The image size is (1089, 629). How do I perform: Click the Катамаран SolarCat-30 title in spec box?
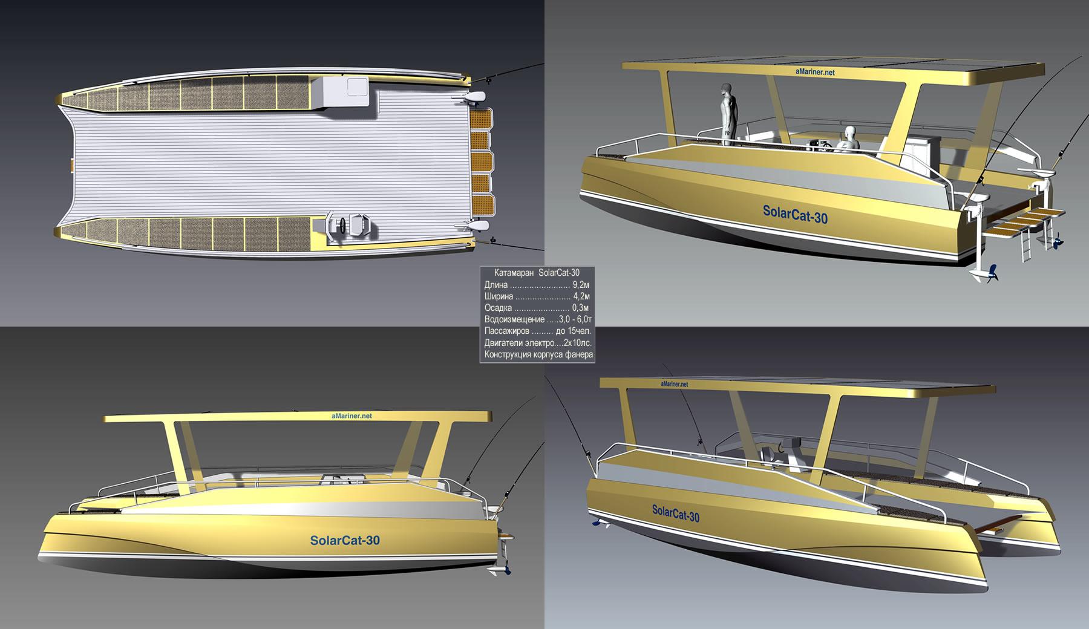point(536,273)
